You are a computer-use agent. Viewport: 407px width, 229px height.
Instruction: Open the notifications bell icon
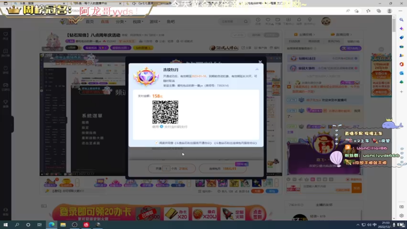299,21
